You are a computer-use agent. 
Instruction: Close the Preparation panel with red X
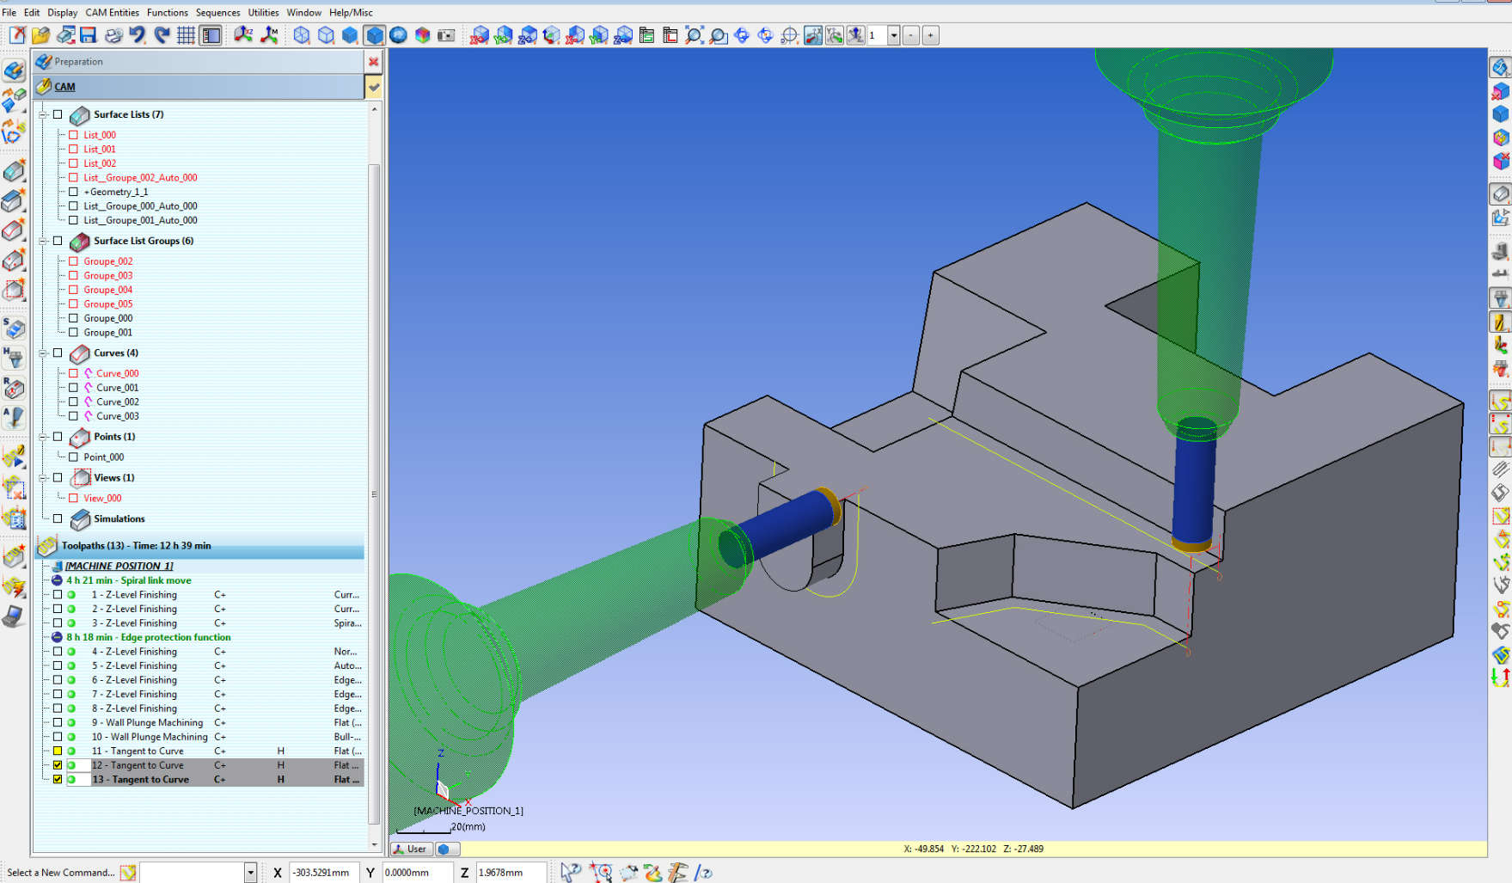373,62
